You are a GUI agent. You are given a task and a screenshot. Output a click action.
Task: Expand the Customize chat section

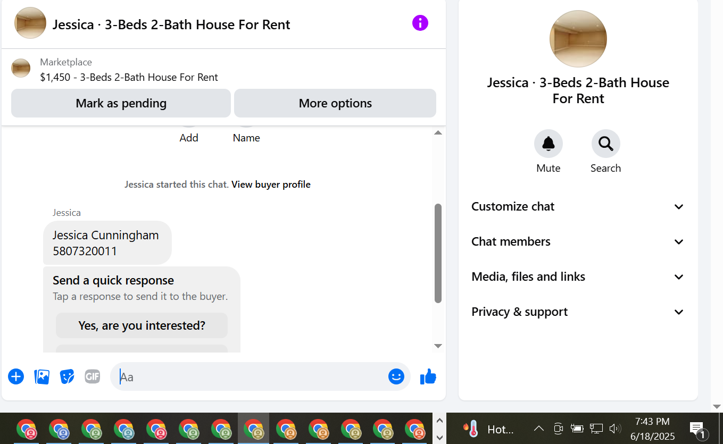click(x=578, y=206)
